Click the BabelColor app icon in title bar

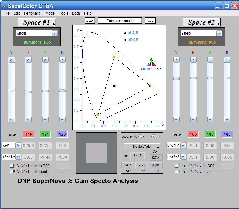[4, 6]
